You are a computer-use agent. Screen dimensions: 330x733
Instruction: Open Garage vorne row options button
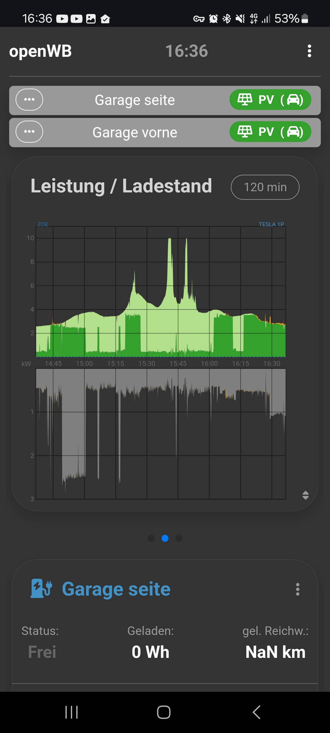(x=29, y=132)
